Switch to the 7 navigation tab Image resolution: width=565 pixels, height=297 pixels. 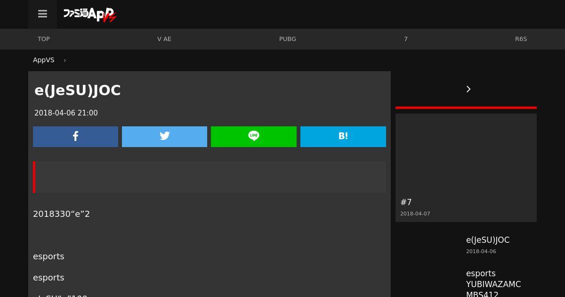[406, 39]
